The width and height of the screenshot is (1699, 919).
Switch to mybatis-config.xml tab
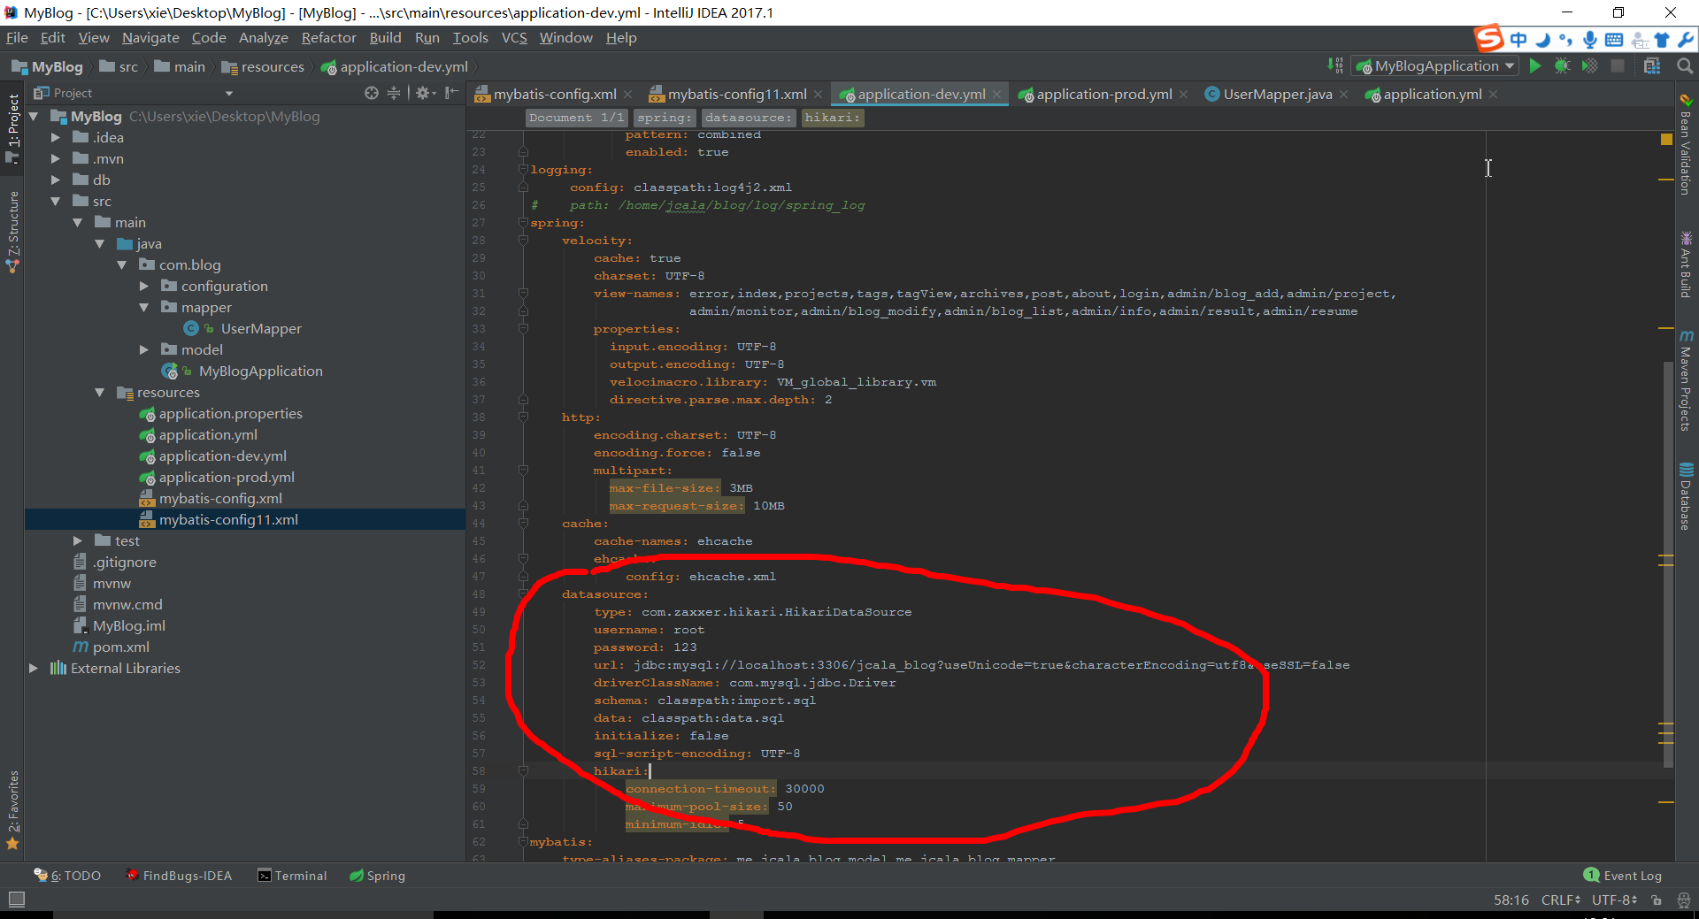(554, 95)
